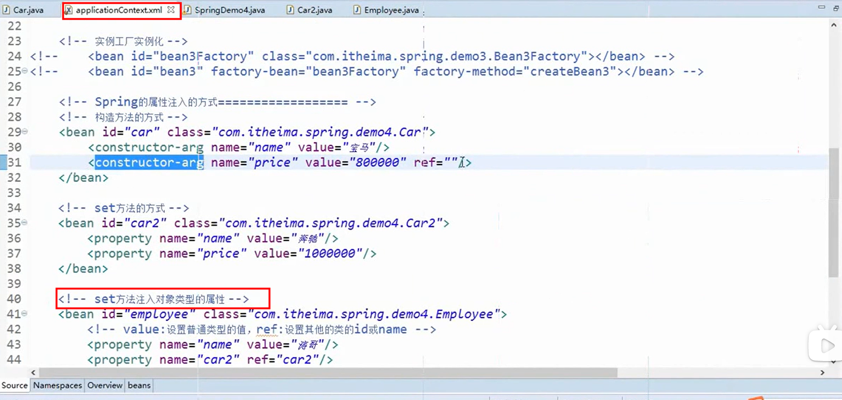This screenshot has height=400, width=842.
Task: Show the beans tab
Action: (139, 385)
